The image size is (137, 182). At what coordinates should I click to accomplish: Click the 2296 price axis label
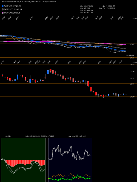point(132,84)
